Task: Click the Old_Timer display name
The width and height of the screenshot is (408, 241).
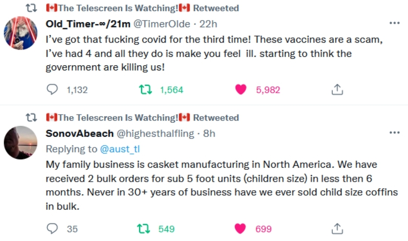Action: tap(88, 24)
